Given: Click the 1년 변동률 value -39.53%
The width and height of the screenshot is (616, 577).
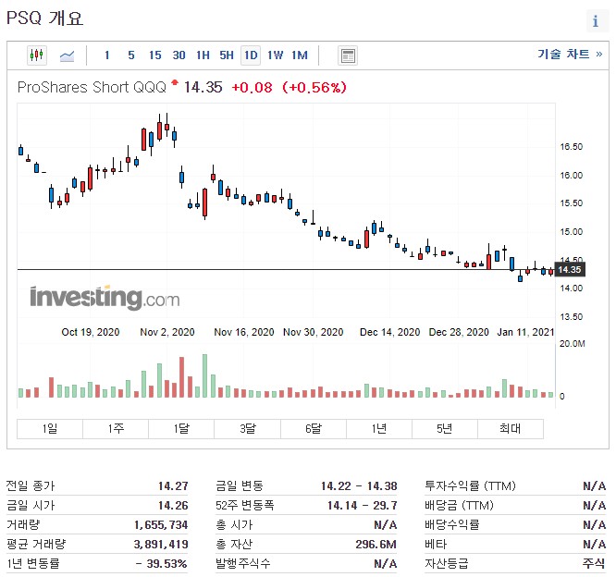Looking at the screenshot, I should coord(162,564).
